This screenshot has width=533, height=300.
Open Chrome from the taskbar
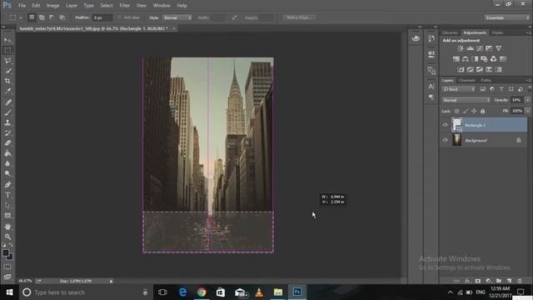(202, 292)
